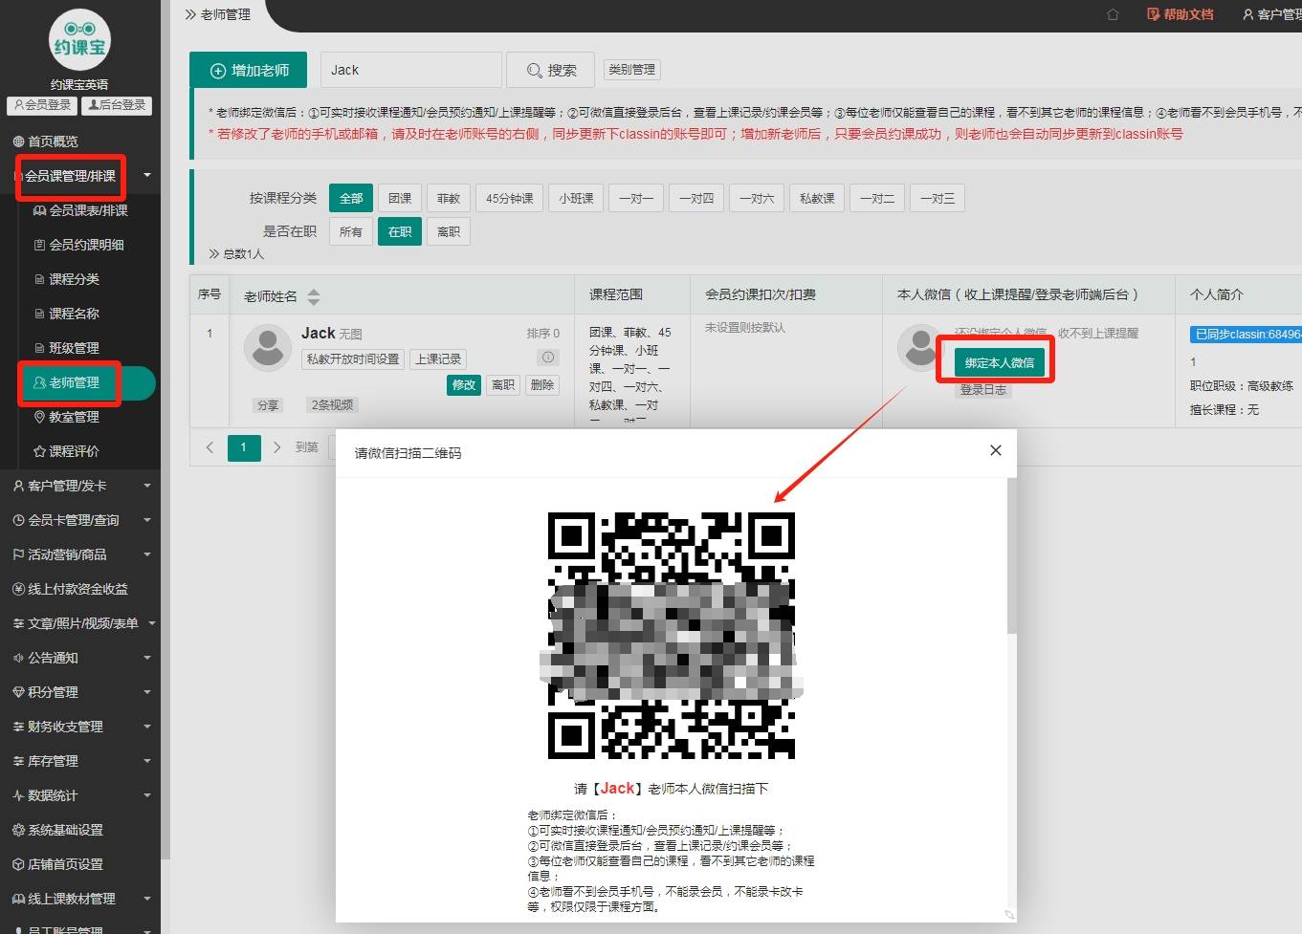This screenshot has height=934, width=1302.
Task: Click the home icon in top bar
Action: click(1113, 14)
